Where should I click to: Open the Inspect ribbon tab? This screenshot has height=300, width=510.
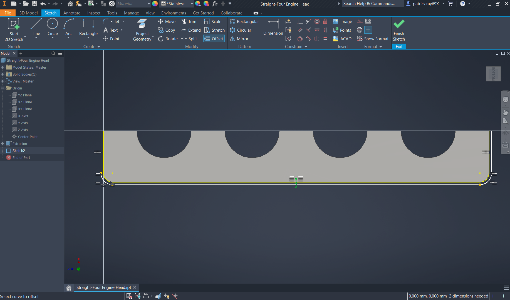click(94, 13)
